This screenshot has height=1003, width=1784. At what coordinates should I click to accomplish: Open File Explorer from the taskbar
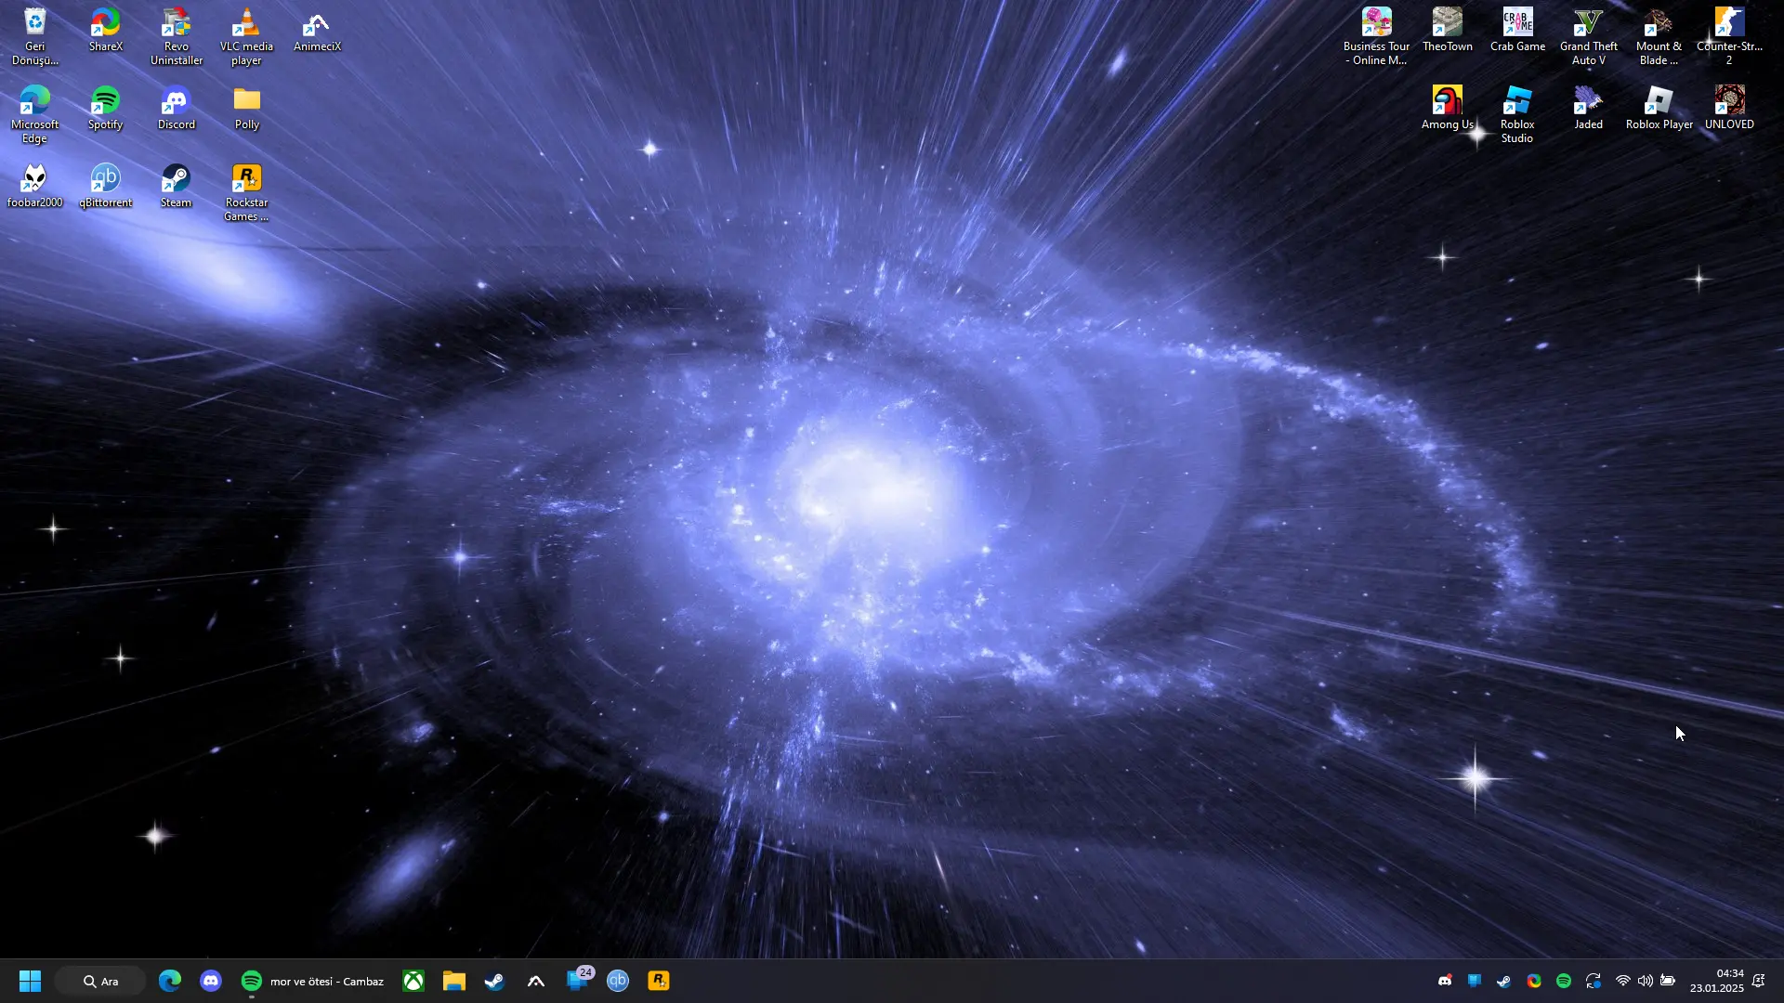click(454, 981)
